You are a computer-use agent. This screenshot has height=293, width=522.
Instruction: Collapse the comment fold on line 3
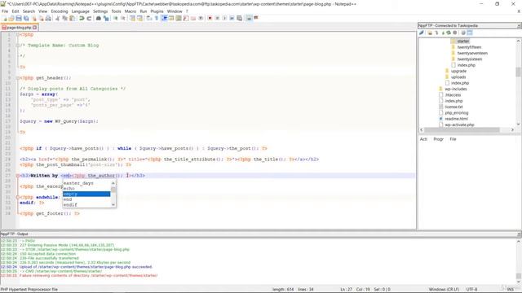(x=18, y=46)
